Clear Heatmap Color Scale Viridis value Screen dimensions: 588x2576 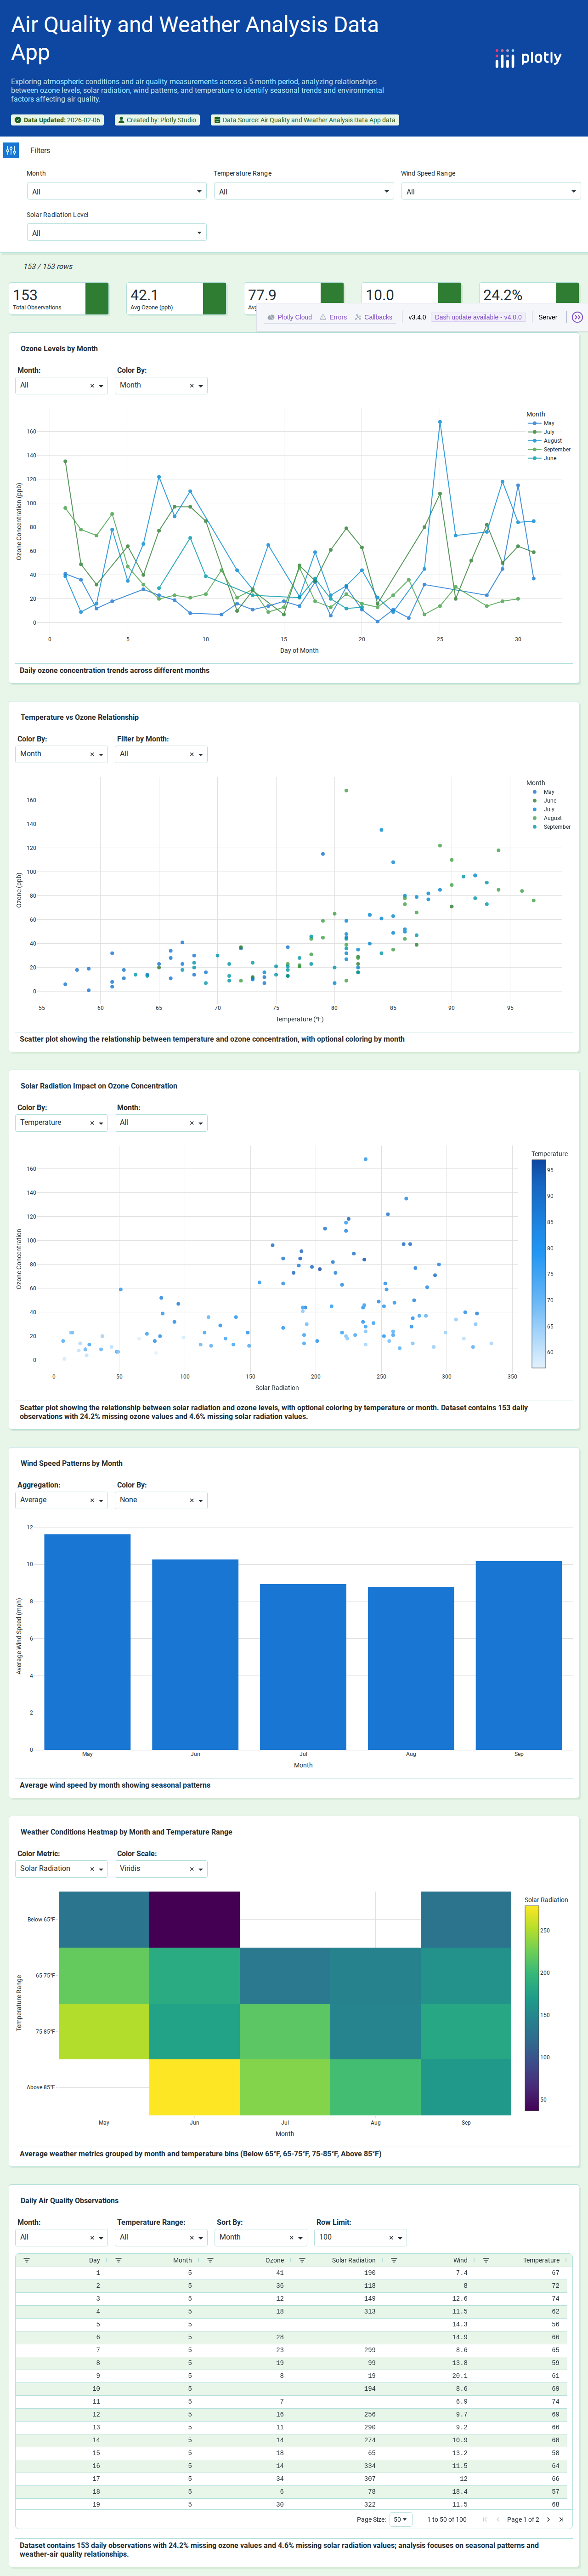(x=192, y=1869)
